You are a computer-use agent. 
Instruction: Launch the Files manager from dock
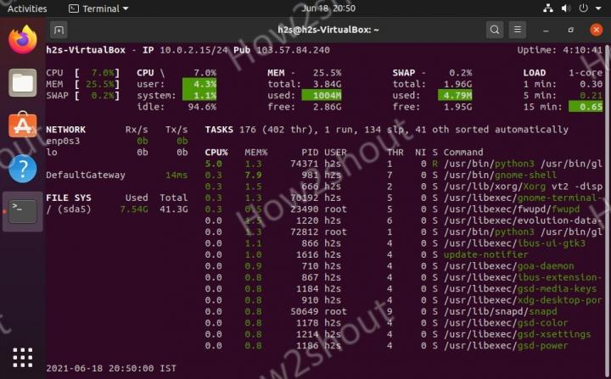pos(23,83)
